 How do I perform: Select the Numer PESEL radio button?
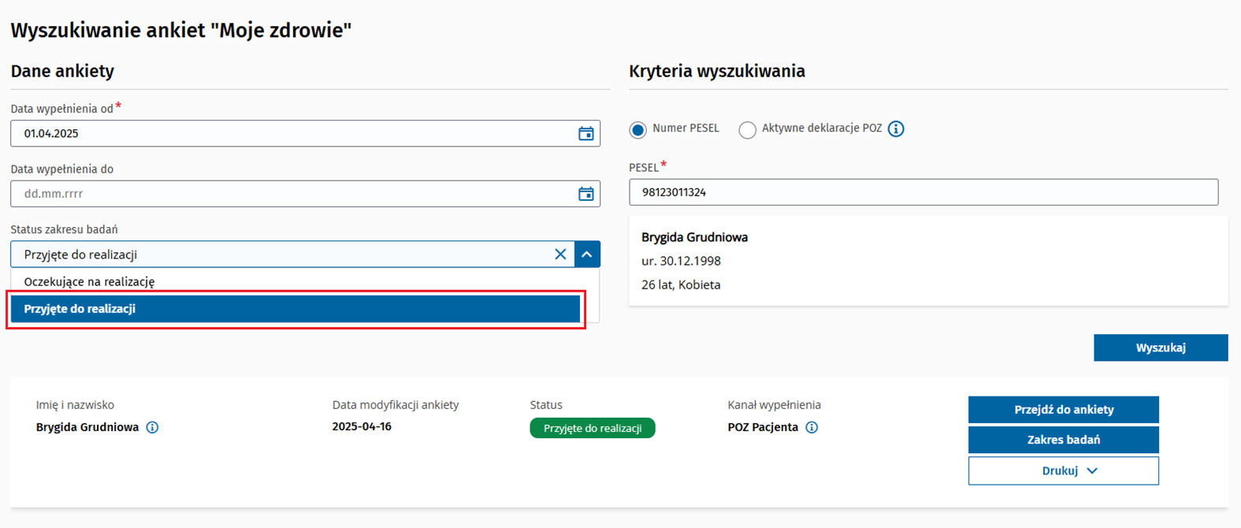click(x=638, y=130)
